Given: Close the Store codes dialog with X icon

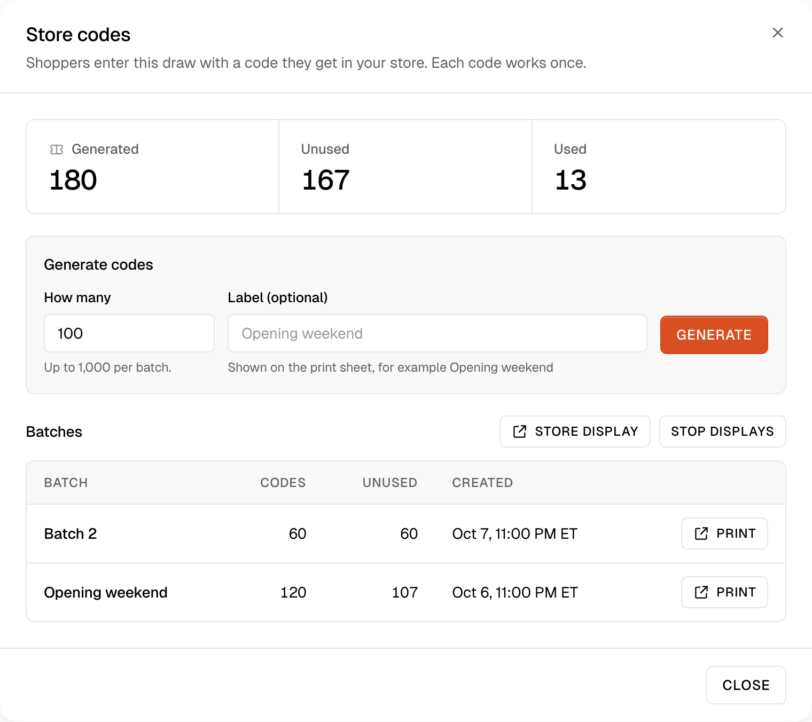Looking at the screenshot, I should (x=778, y=33).
